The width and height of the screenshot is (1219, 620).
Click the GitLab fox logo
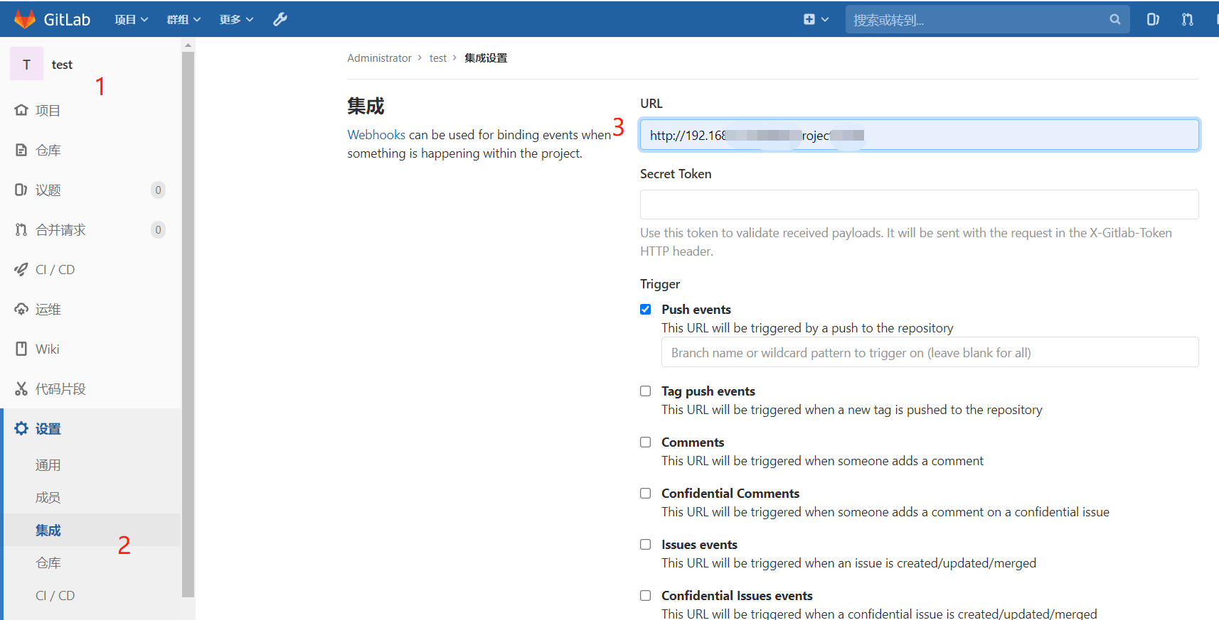tap(25, 19)
